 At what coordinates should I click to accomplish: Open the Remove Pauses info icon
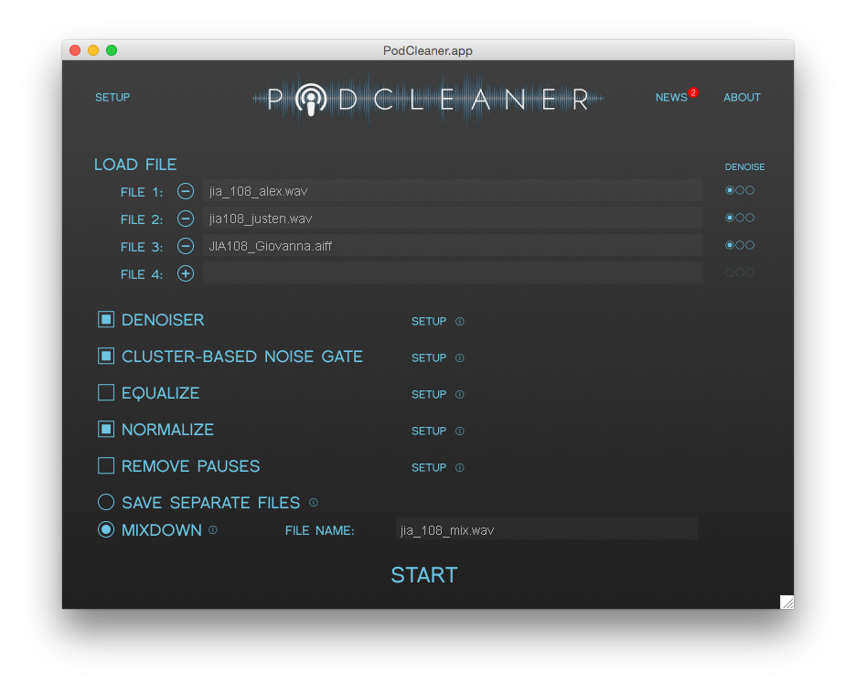(460, 468)
